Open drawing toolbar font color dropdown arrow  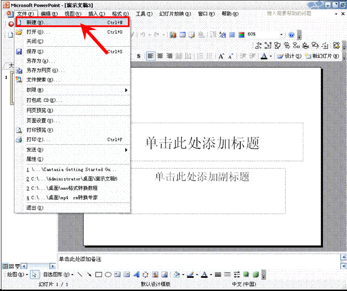pos(211,275)
